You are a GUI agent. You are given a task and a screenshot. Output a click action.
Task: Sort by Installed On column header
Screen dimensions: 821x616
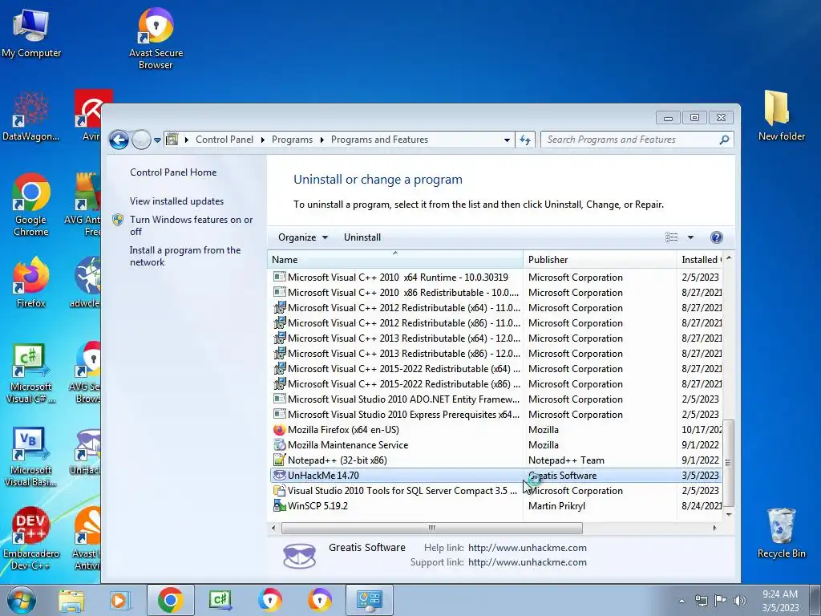[x=701, y=260]
